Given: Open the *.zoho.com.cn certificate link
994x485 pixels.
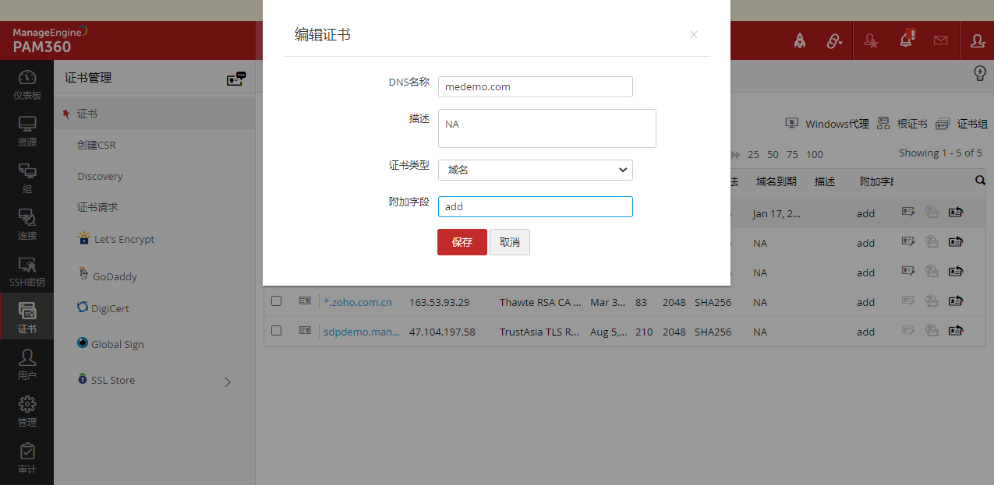Looking at the screenshot, I should coord(358,302).
